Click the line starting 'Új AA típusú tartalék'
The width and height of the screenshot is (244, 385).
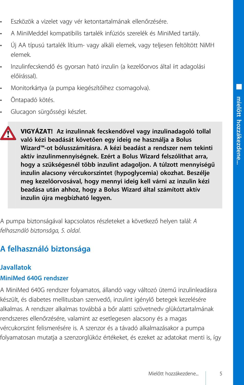(112, 45)
